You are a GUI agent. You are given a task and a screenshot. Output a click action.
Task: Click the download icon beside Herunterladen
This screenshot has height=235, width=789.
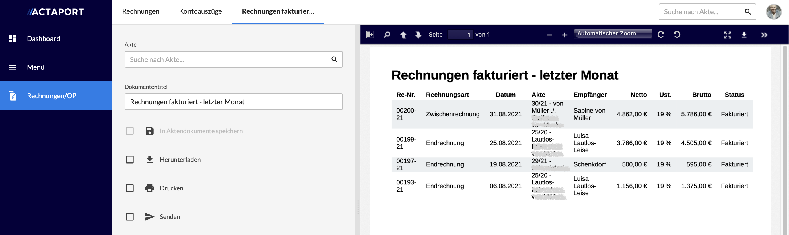[149, 159]
